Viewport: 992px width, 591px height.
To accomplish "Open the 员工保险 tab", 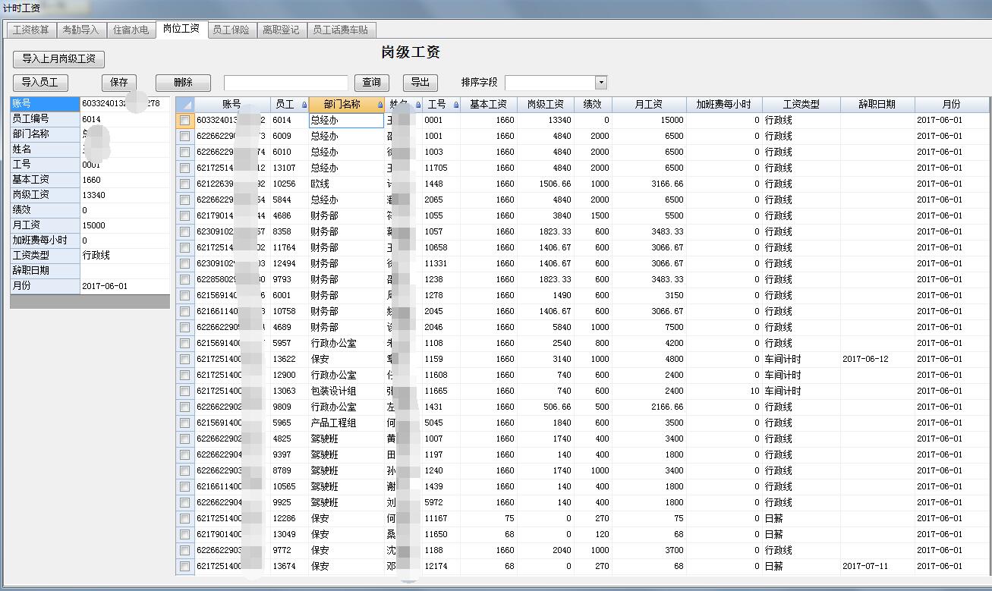I will 231,30.
